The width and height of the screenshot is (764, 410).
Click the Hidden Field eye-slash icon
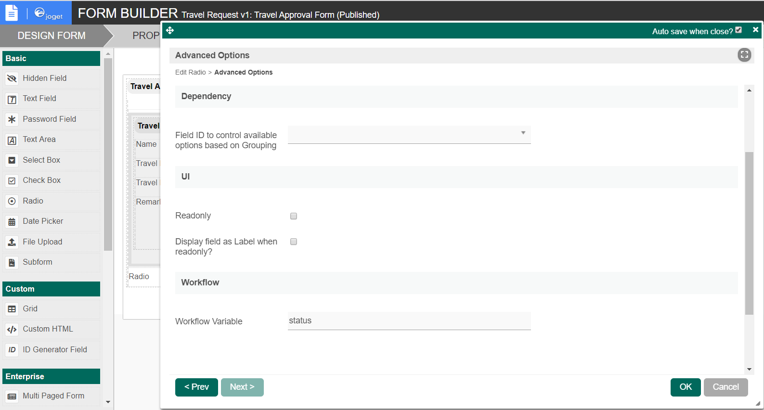[12, 78]
